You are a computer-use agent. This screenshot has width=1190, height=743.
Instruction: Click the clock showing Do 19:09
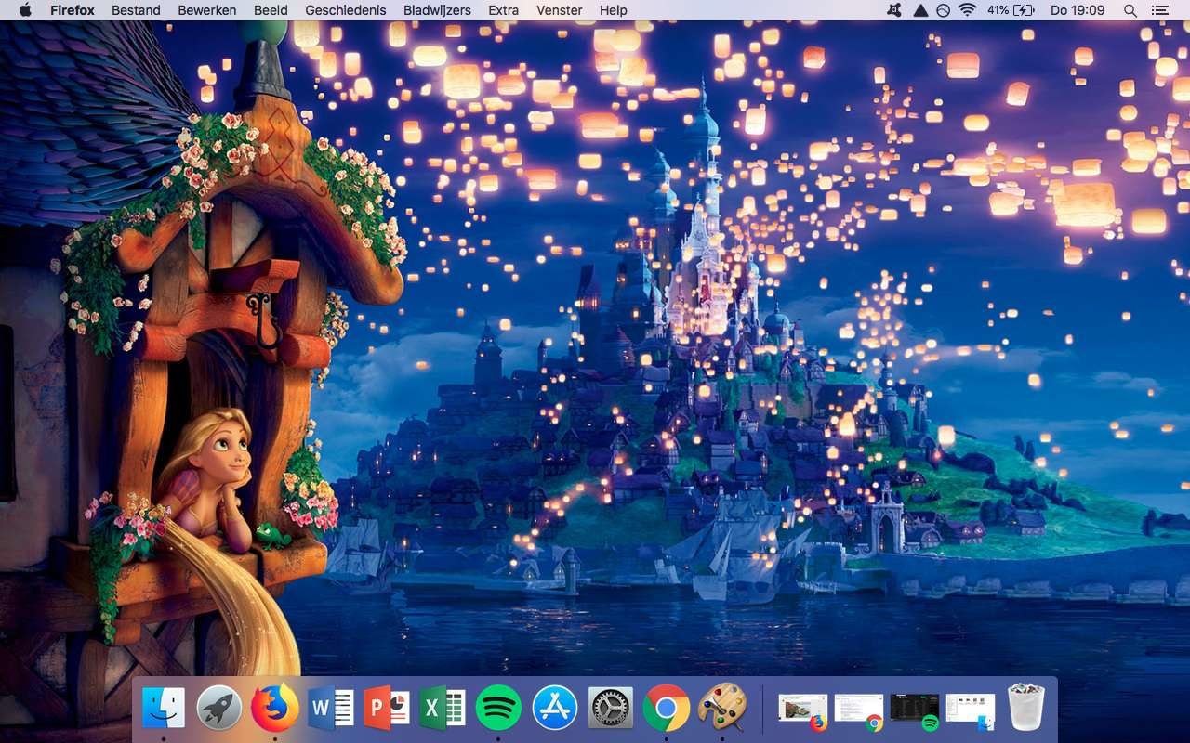pyautogui.click(x=1078, y=10)
